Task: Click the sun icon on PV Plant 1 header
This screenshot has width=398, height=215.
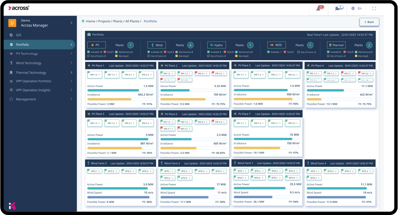Action: click(x=89, y=65)
